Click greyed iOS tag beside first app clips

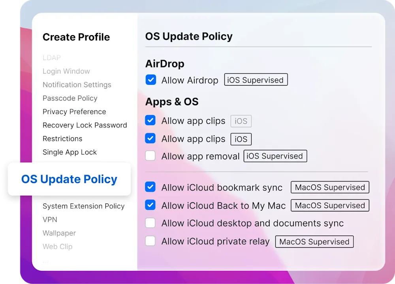coord(241,121)
